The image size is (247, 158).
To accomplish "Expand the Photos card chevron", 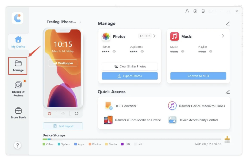I will [x=155, y=36].
